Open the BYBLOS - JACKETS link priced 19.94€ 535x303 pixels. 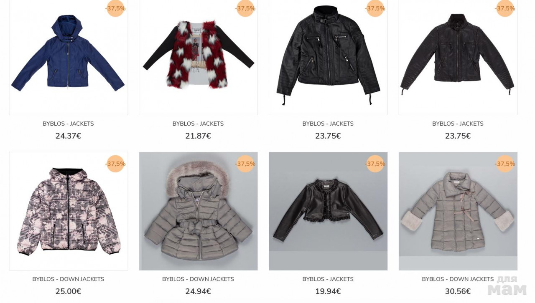point(328,279)
